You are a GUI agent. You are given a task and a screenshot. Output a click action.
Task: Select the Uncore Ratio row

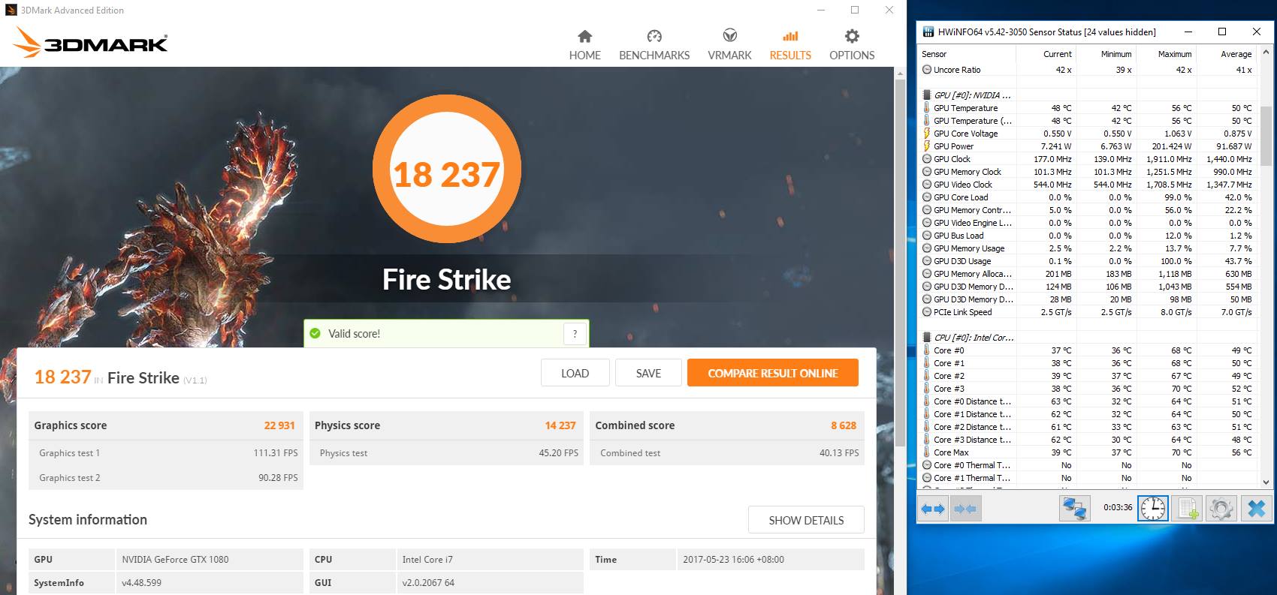[1088, 70]
